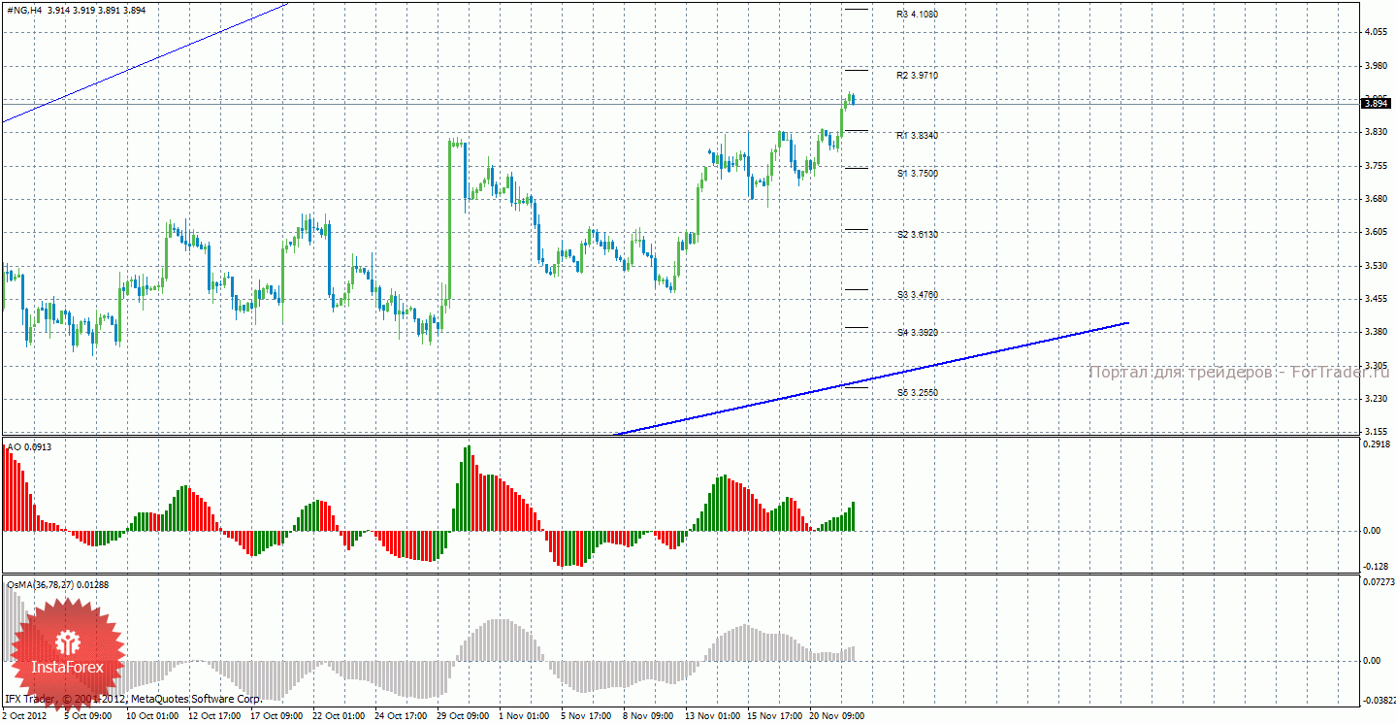The image size is (1396, 723).
Task: Select the S3 3.4760 pivot label
Action: click(917, 295)
